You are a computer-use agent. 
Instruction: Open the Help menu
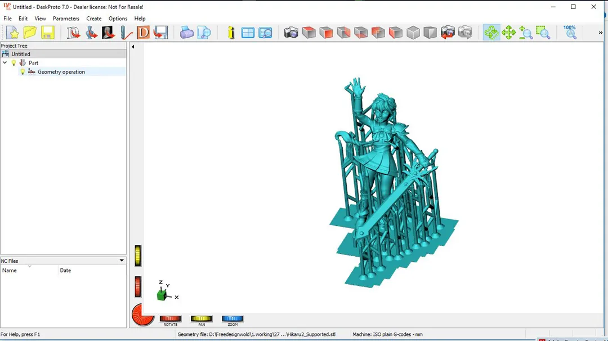tap(140, 19)
